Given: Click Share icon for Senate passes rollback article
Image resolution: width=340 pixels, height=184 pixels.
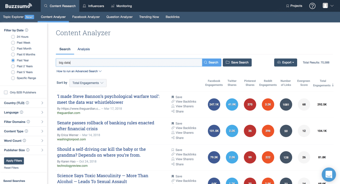Looking at the screenshot, I should (x=173, y=138).
